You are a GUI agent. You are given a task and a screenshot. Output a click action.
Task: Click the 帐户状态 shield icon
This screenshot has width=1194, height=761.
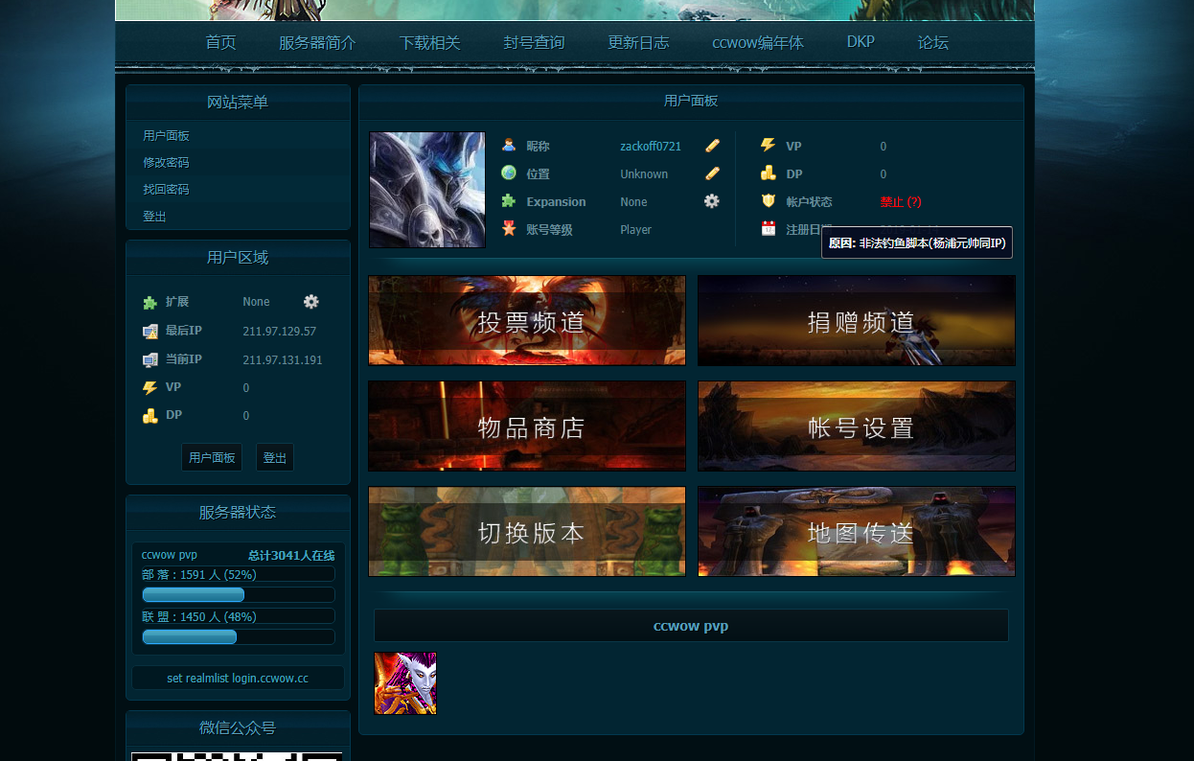tap(769, 201)
